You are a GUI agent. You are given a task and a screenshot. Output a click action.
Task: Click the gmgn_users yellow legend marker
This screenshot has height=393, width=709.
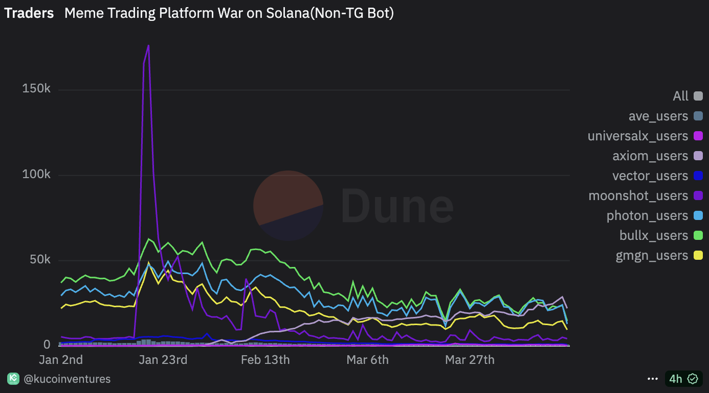pos(698,255)
